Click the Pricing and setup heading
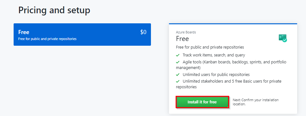 click(x=54, y=10)
